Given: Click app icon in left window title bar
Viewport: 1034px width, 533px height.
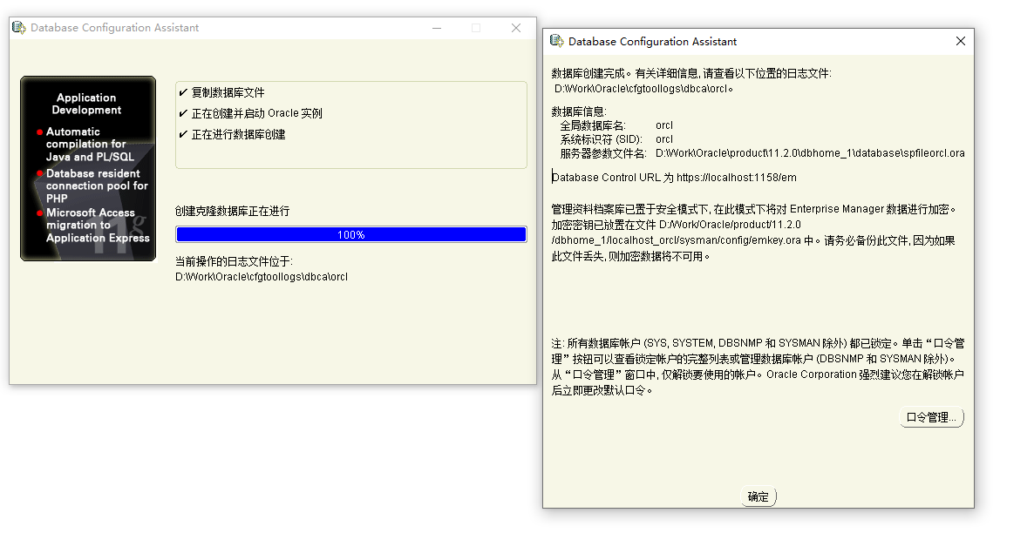Looking at the screenshot, I should [19, 28].
